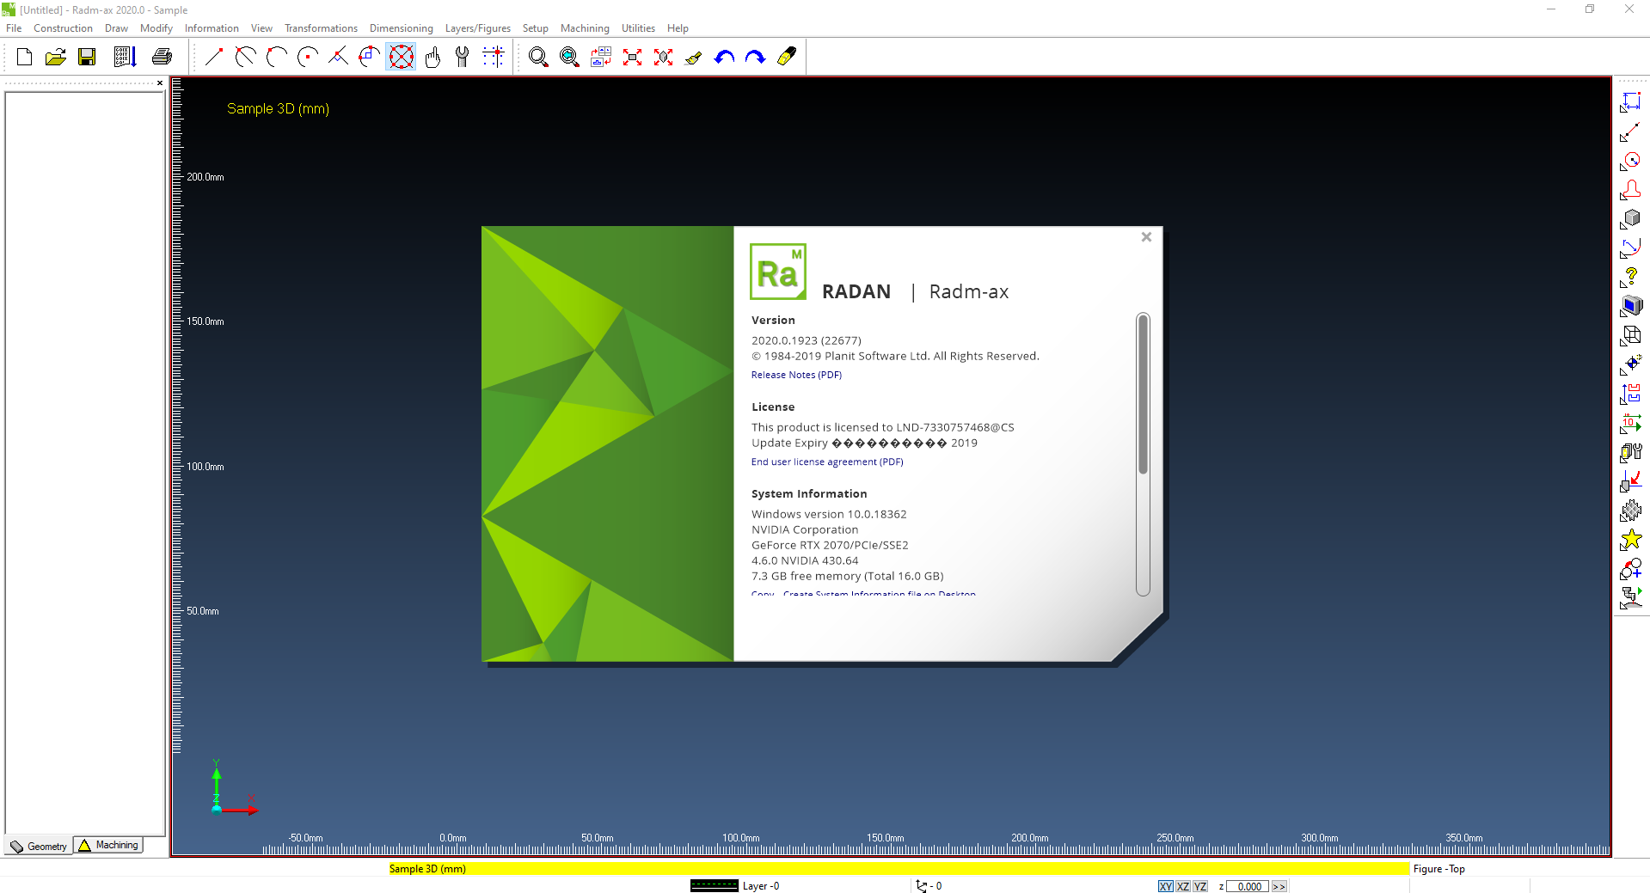1650x893 pixels.
Task: Click the printer icon
Action: click(x=162, y=58)
